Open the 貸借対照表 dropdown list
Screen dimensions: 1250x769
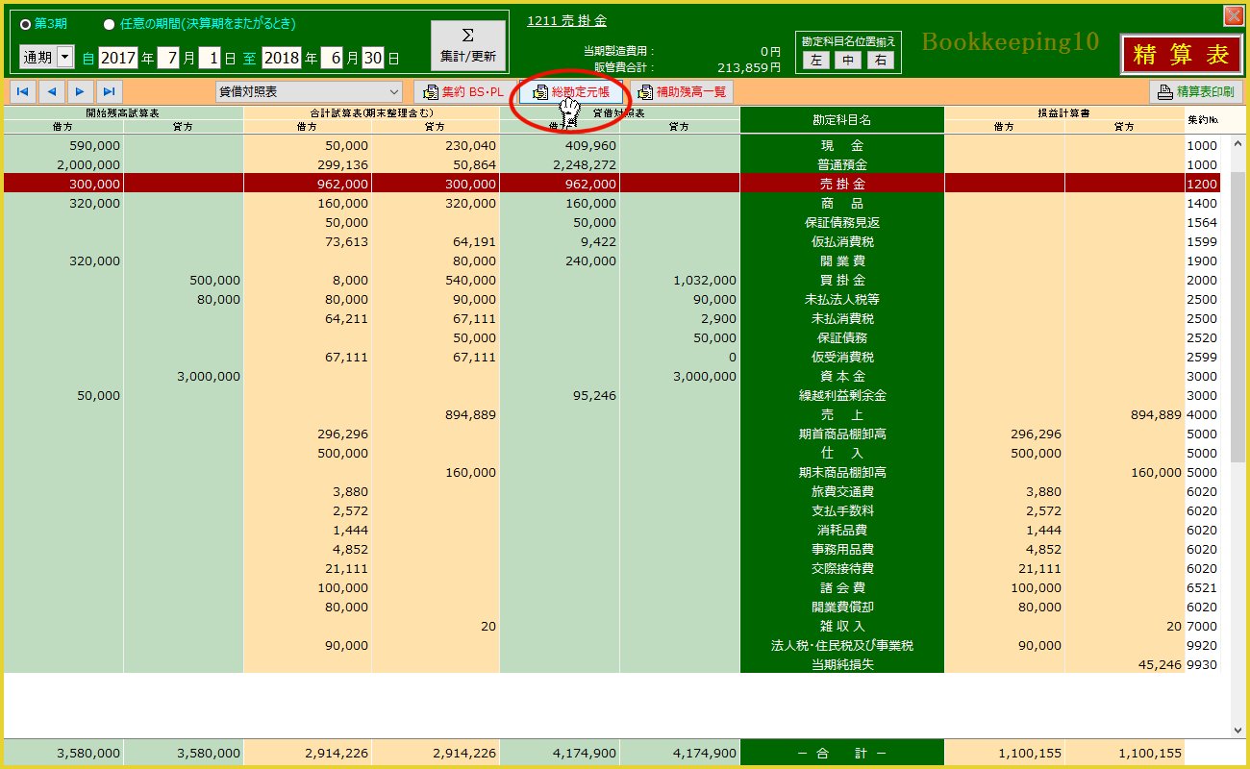pyautogui.click(x=309, y=91)
